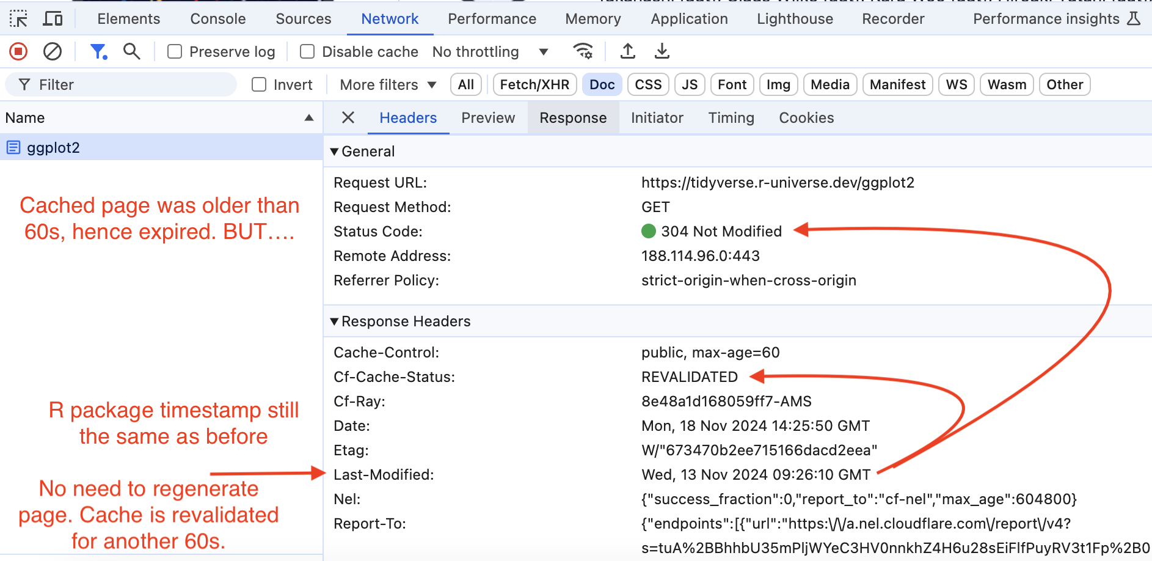Export HAR file with download icon
This screenshot has width=1152, height=561.
662,52
